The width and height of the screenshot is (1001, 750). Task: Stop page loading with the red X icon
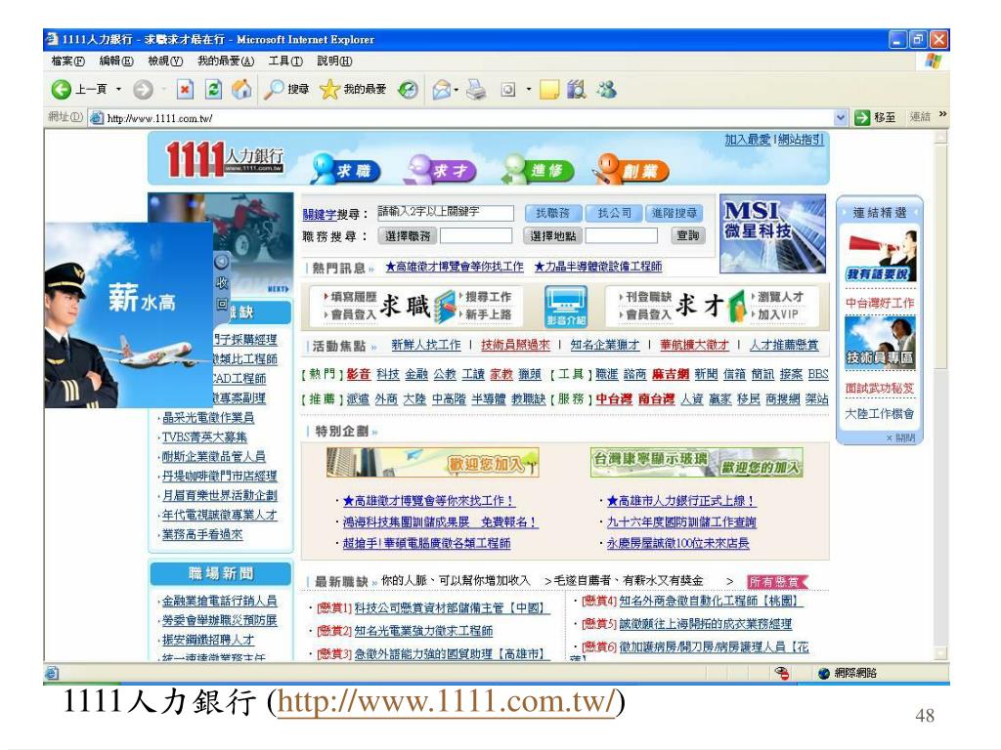185,89
